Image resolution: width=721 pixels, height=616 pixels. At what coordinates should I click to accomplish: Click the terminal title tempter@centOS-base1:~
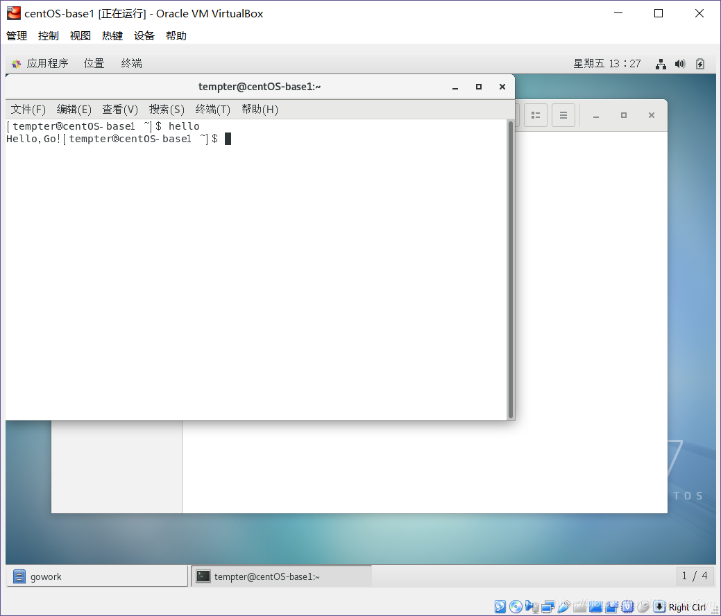point(260,87)
